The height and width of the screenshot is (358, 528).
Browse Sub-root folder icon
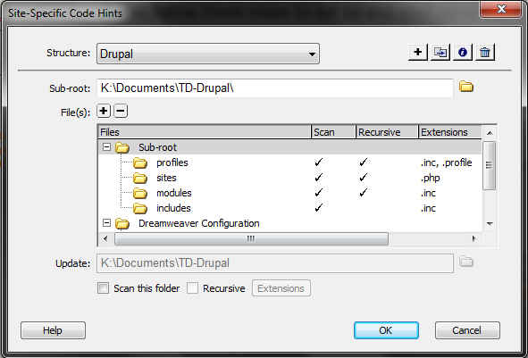(466, 87)
